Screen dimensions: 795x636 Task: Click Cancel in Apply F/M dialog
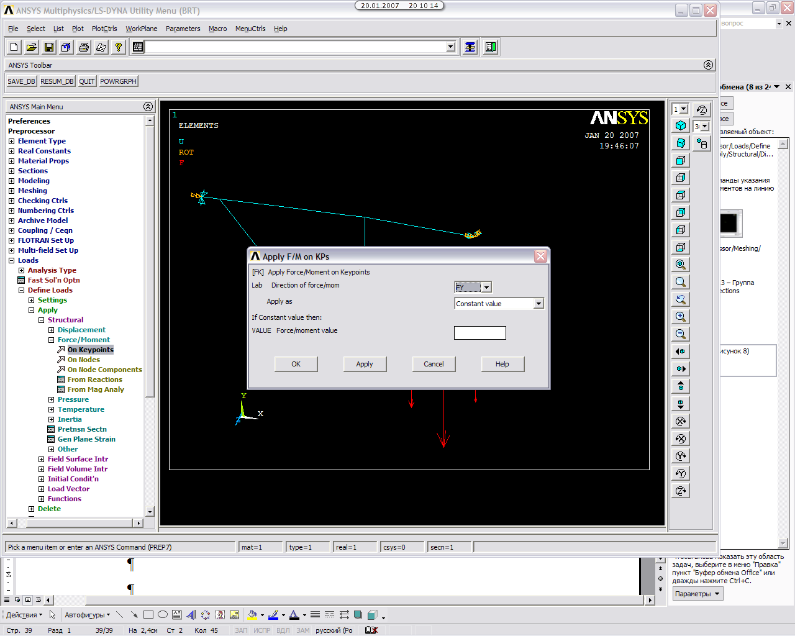(x=434, y=364)
